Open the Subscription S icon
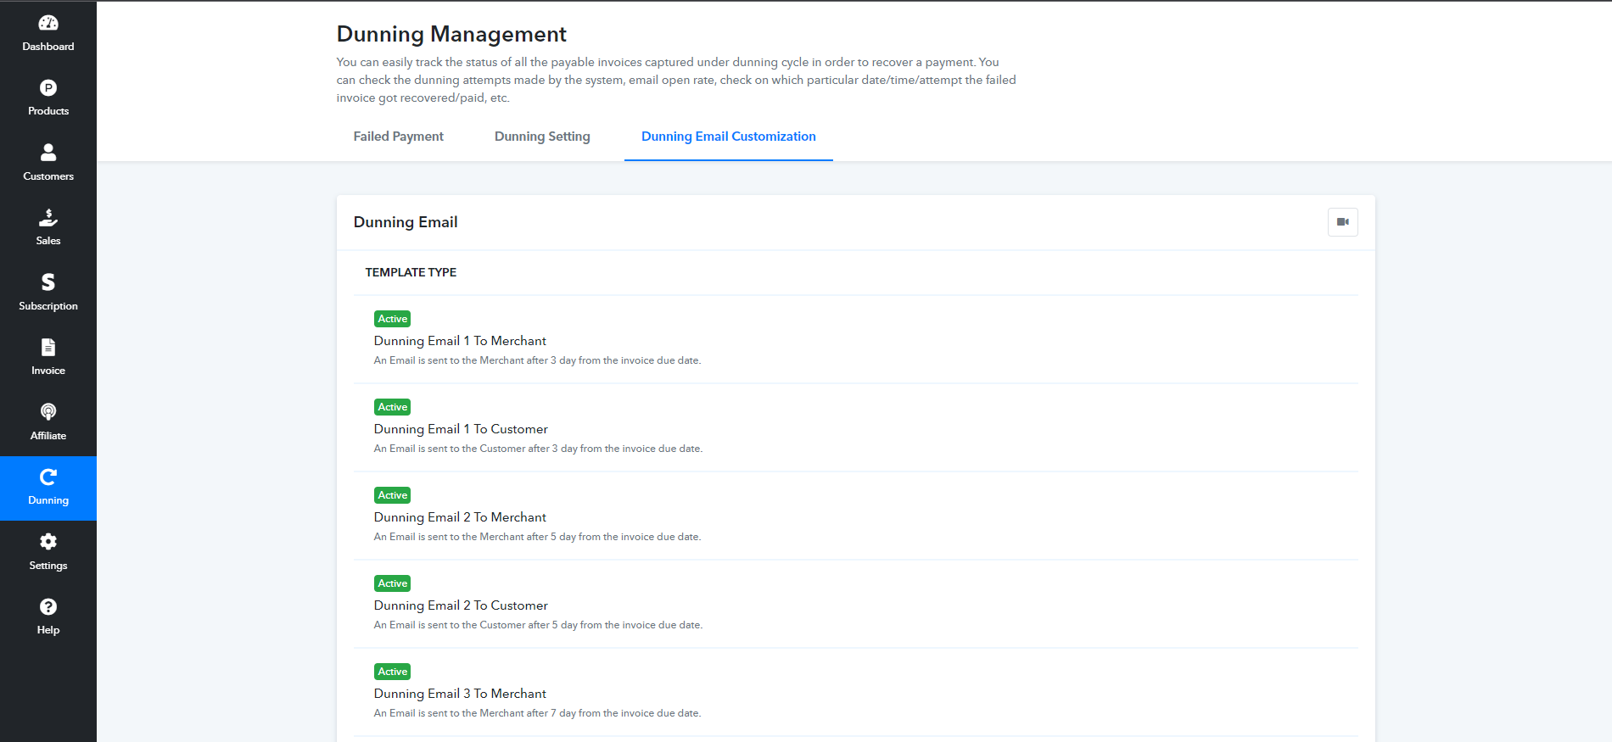Image resolution: width=1612 pixels, height=742 pixels. point(48,282)
